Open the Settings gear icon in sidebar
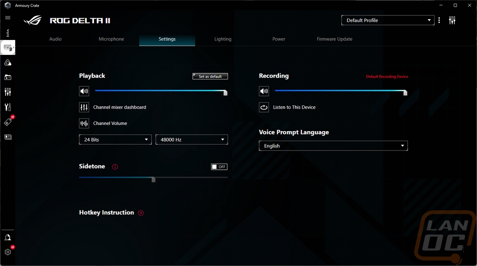Viewport: 477px width, 266px height. click(x=8, y=252)
